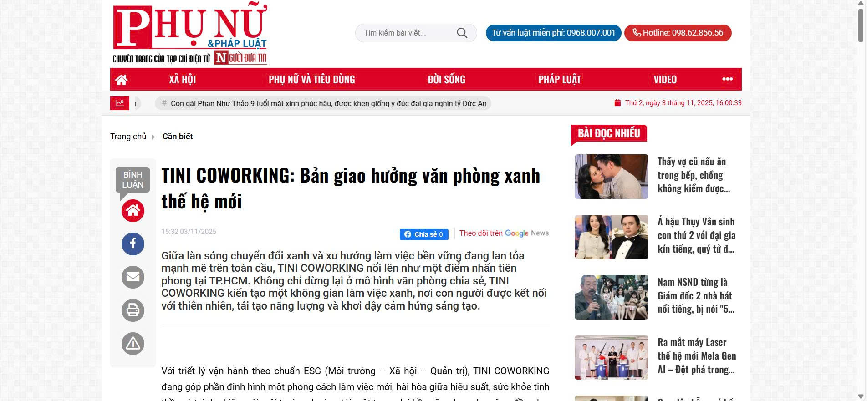
Task: Click red circular home icon in share sidebar
Action: point(133,211)
